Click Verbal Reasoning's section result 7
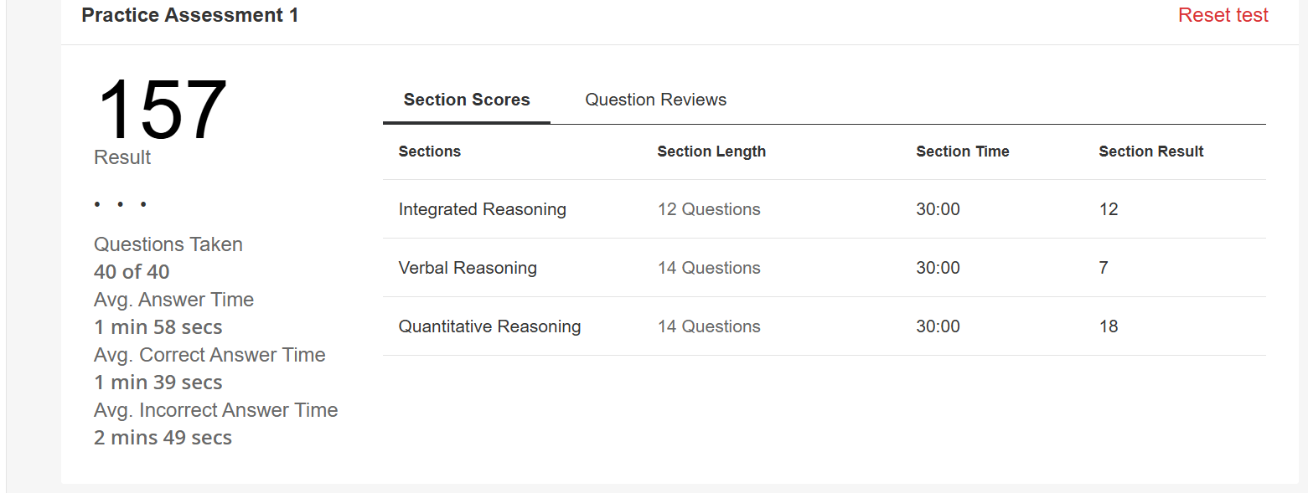 click(1104, 268)
